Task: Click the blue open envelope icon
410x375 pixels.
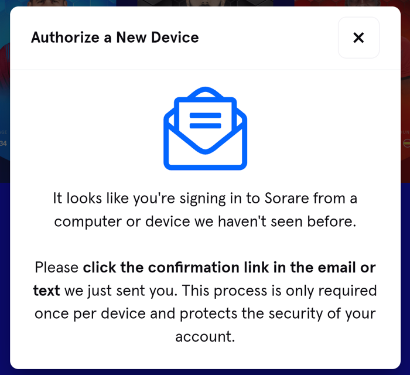Action: (x=205, y=128)
